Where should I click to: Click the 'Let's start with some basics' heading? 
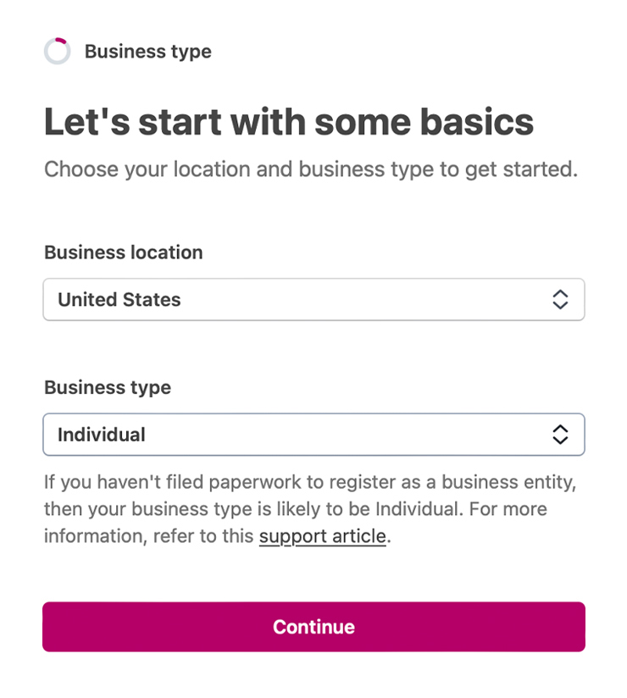pyautogui.click(x=289, y=122)
